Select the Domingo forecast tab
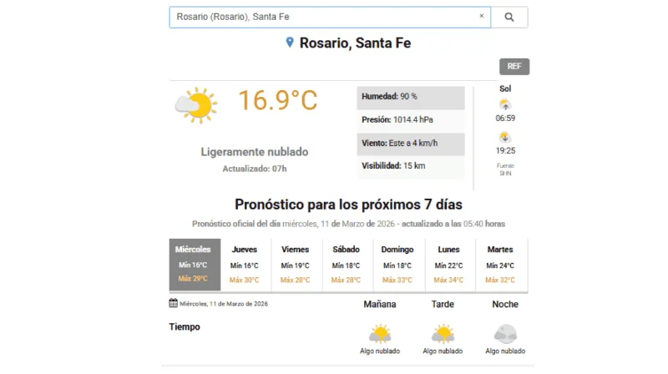 pos(397,265)
